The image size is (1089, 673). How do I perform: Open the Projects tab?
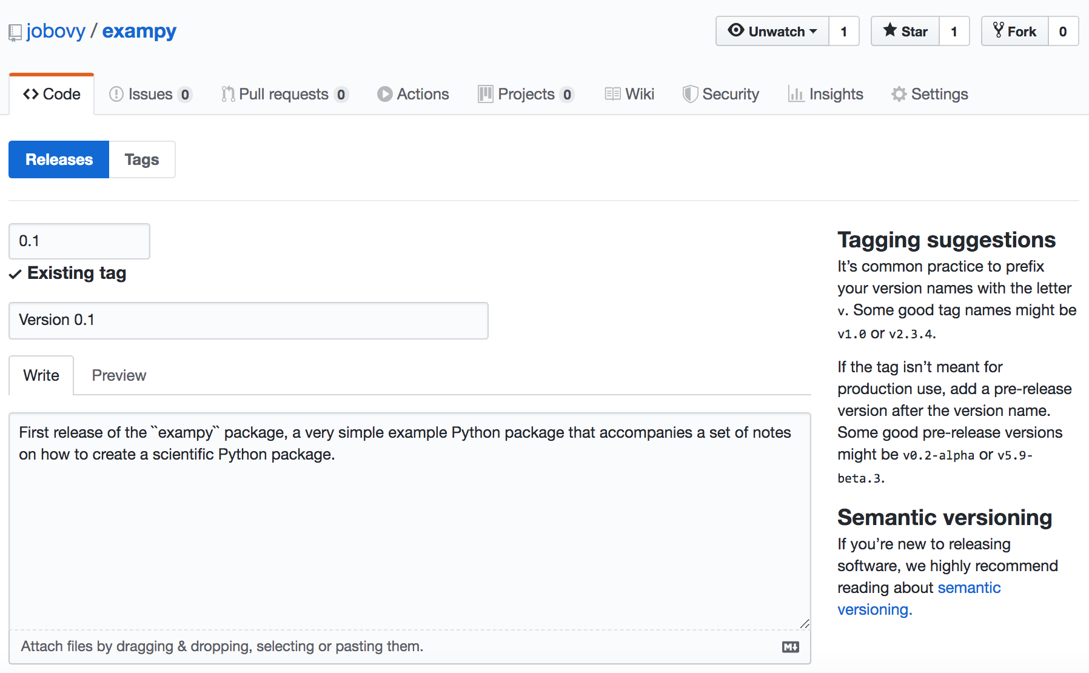pyautogui.click(x=526, y=94)
